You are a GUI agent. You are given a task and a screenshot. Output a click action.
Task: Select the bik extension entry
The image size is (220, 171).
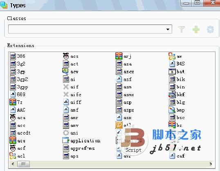pyautogui.click(x=177, y=79)
